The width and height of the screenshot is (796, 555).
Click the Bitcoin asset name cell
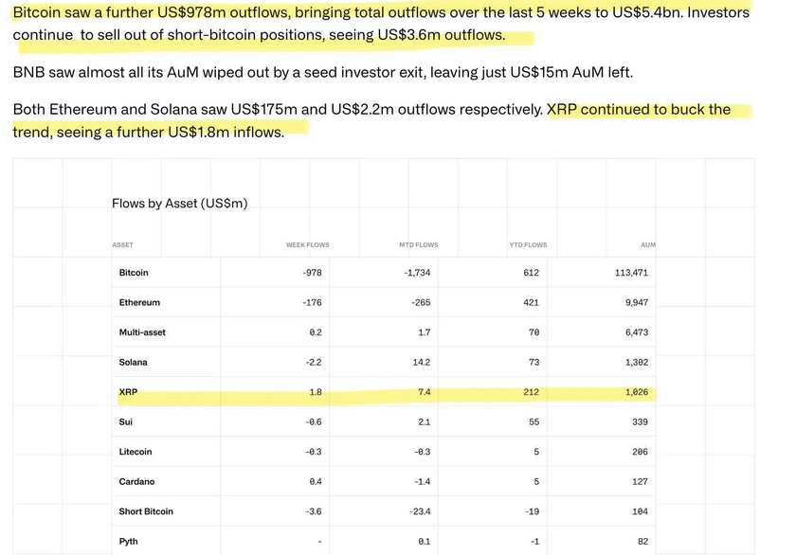coord(134,273)
